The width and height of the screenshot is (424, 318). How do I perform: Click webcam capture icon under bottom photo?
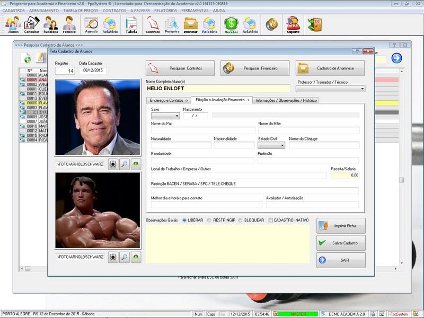[x=113, y=257]
